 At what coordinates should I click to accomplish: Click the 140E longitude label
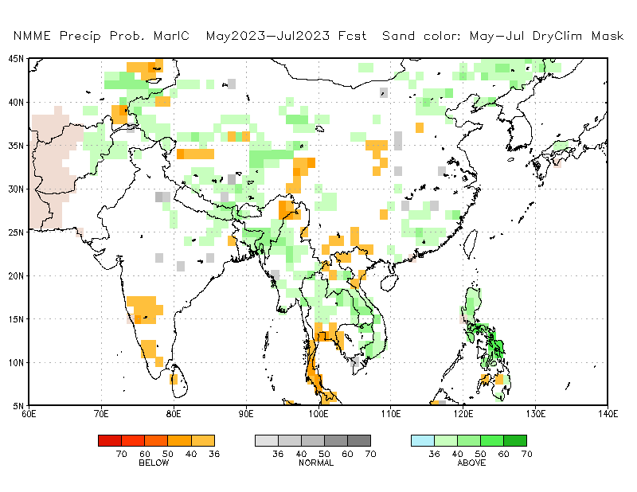pyautogui.click(x=608, y=414)
